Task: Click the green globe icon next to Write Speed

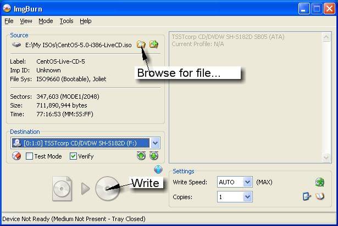Action: point(319,182)
